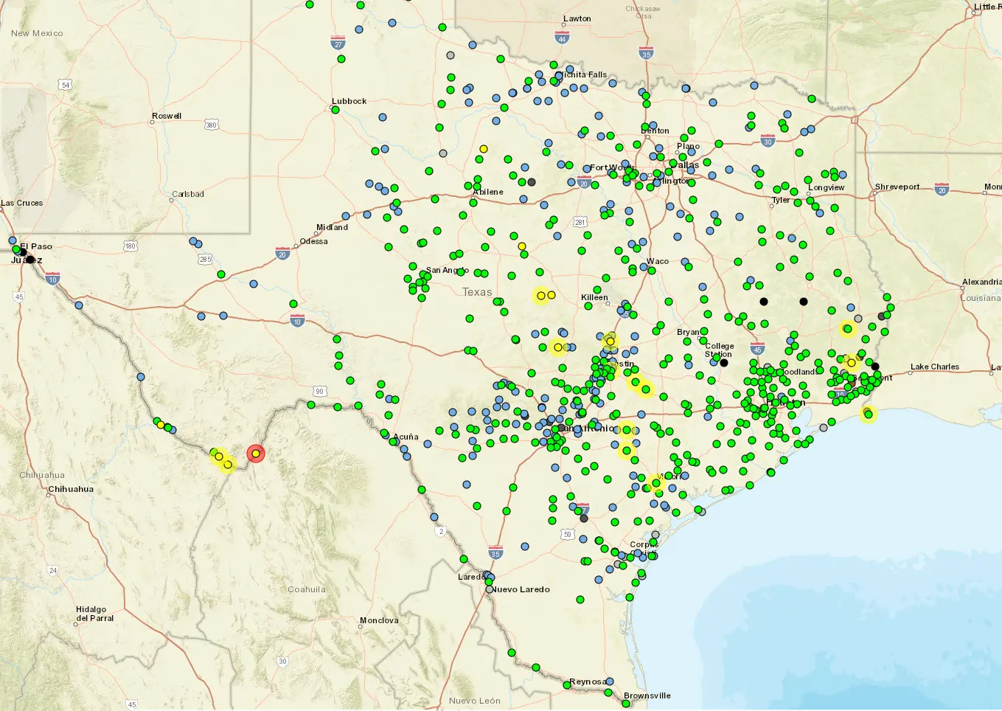Click the Interstate 20 shield east of Shreveport

pos(942,190)
